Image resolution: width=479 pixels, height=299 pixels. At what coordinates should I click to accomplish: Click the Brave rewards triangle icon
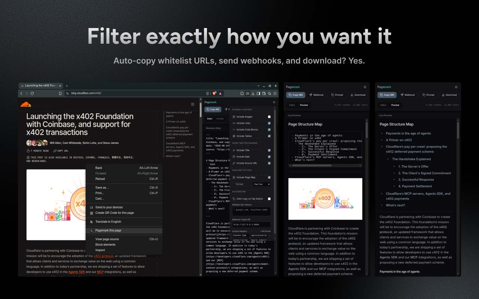point(220,93)
